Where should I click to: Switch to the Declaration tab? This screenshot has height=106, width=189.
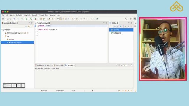click(x=59, y=65)
